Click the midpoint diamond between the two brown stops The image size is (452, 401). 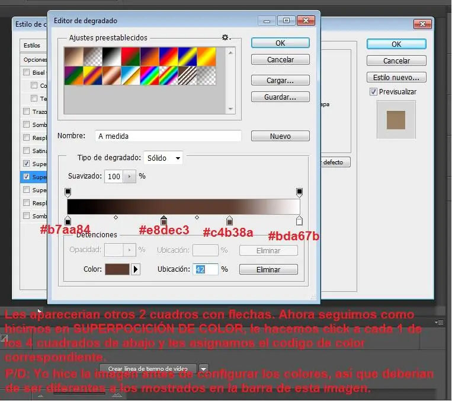[x=197, y=217]
